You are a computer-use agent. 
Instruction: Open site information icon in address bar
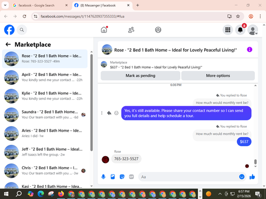(36, 16)
